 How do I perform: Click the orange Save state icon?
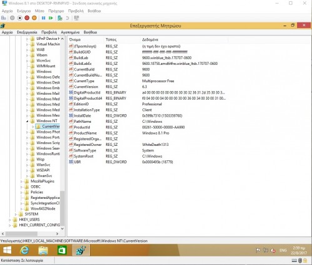(34, 18)
